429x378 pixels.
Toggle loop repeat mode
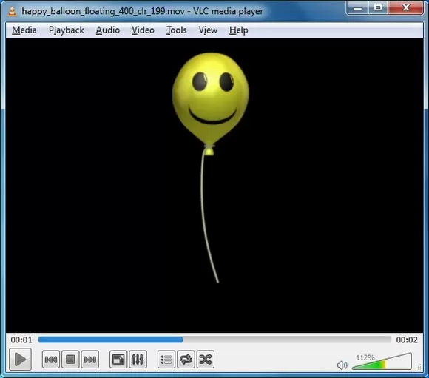[x=186, y=359]
